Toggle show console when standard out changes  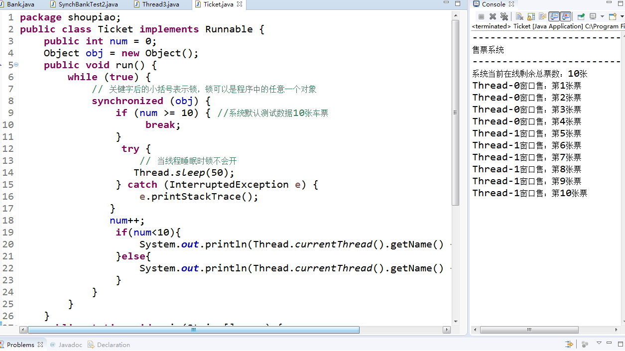click(554, 16)
